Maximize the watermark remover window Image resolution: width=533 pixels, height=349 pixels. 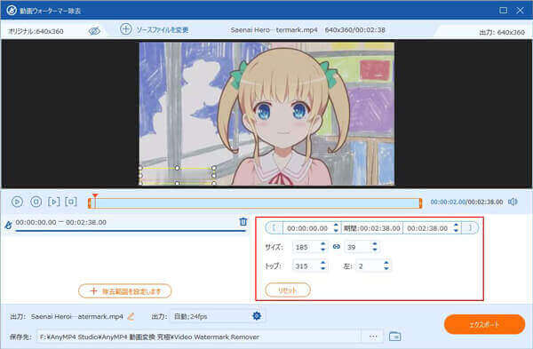pyautogui.click(x=503, y=10)
